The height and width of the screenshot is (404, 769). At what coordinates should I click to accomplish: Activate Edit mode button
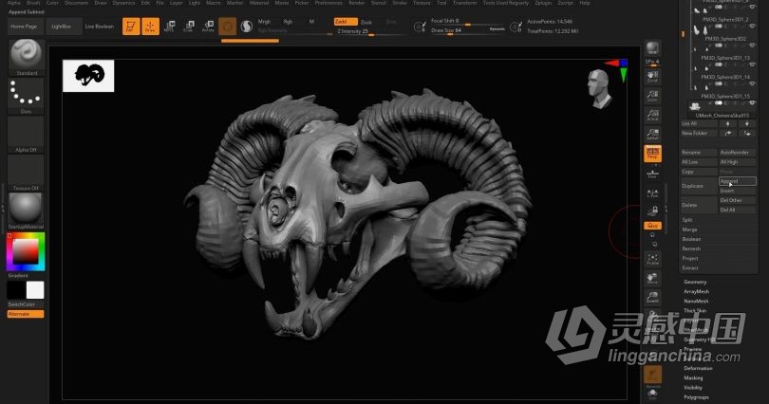click(131, 26)
